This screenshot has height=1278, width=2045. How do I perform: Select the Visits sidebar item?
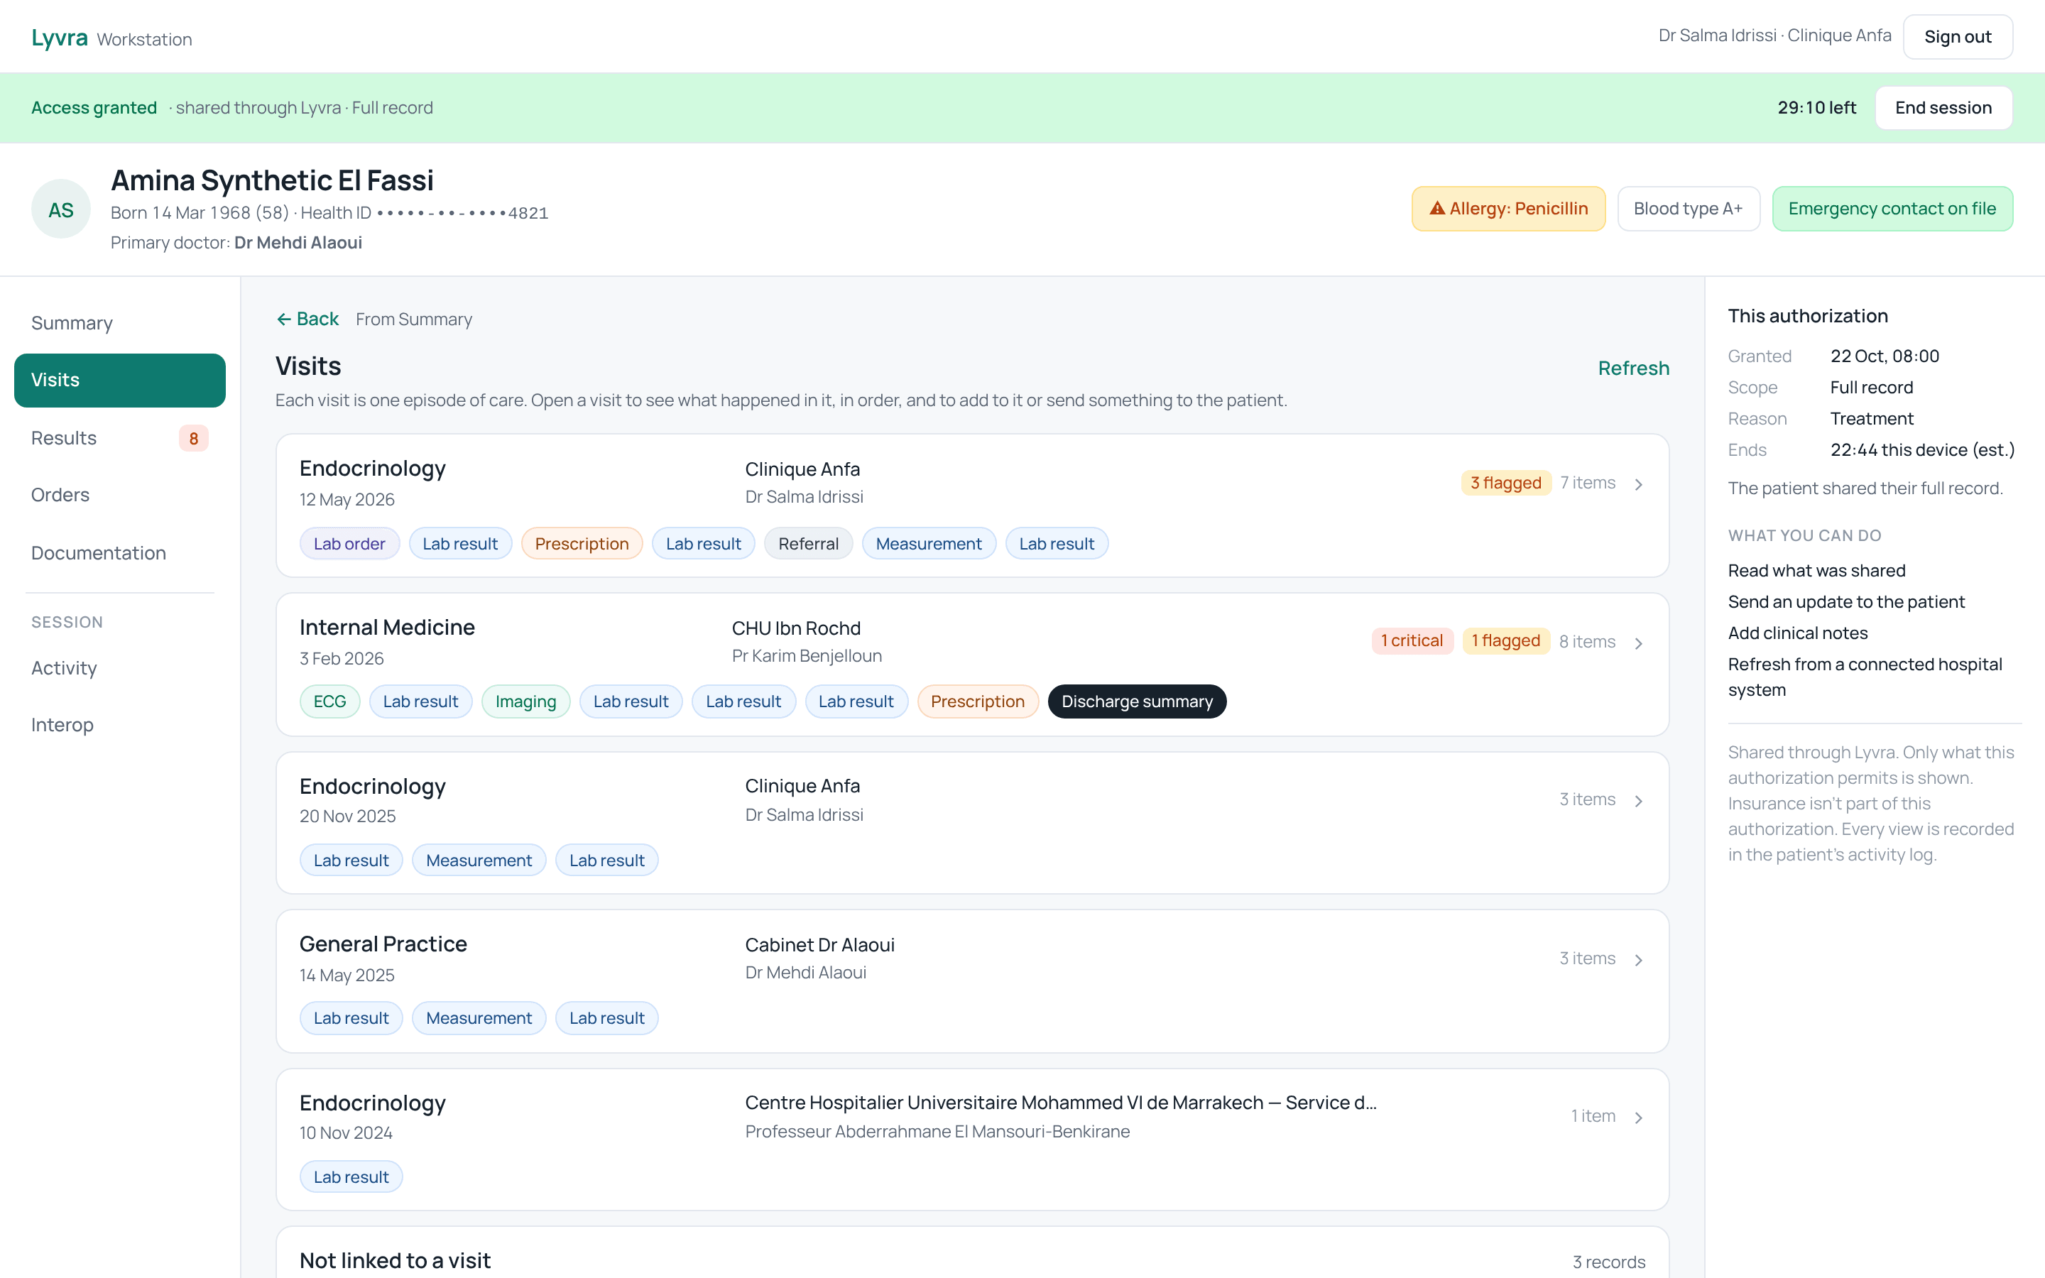[120, 381]
